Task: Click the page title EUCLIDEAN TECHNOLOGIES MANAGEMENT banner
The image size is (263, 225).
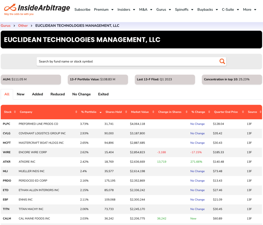Action: click(131, 40)
